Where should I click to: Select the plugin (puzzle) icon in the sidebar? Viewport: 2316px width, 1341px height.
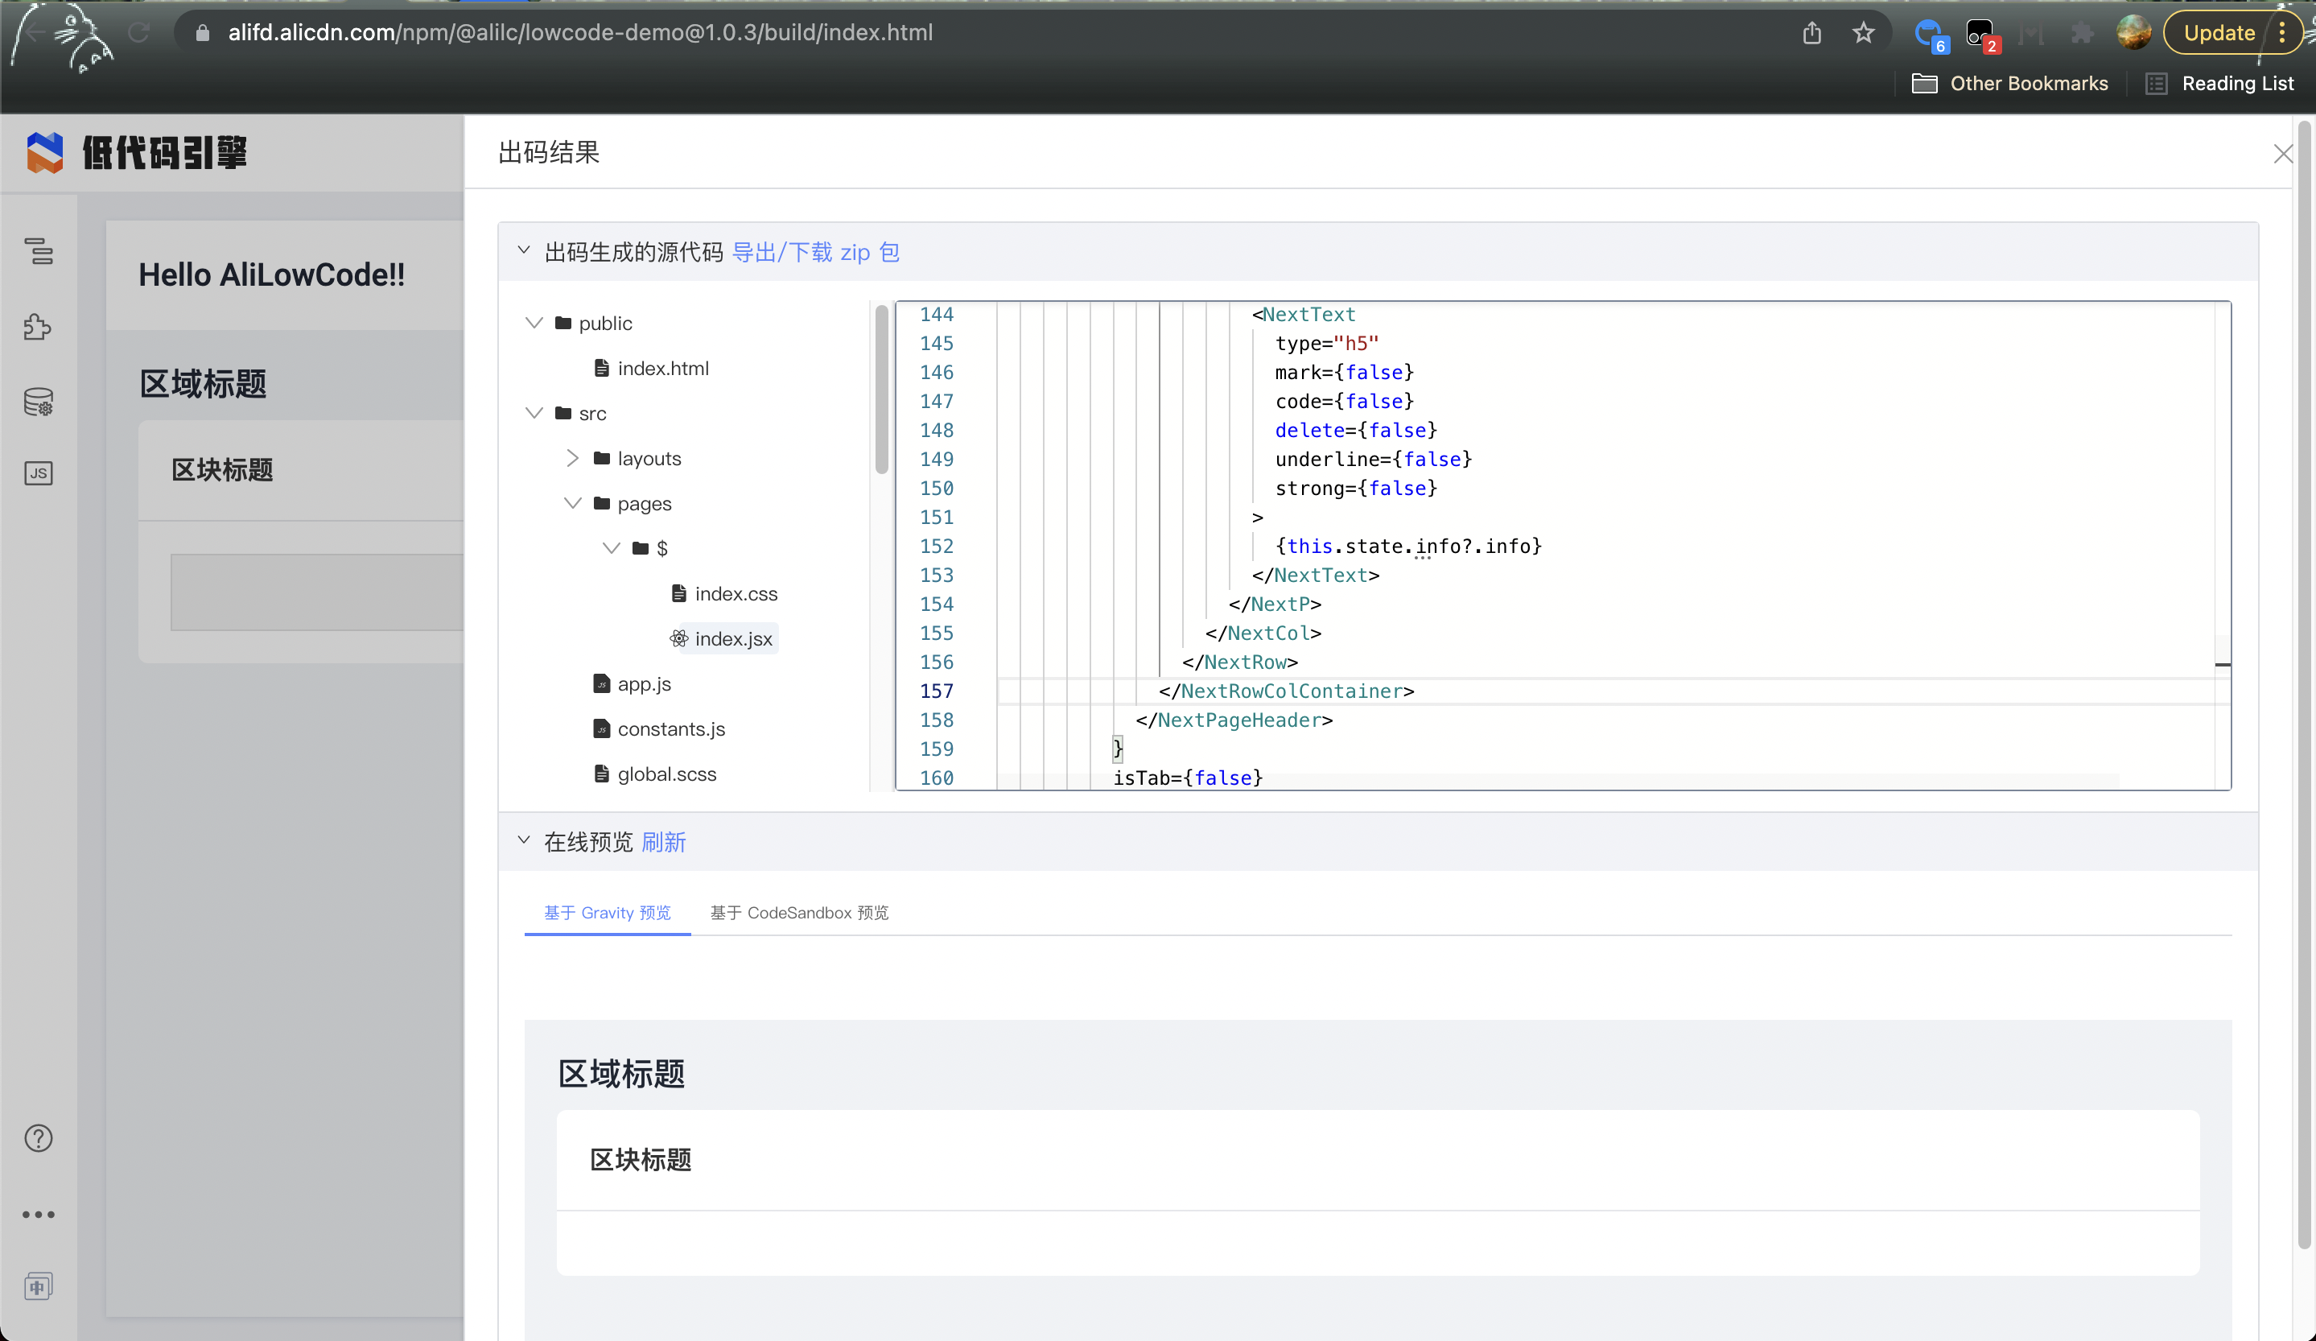(x=38, y=326)
